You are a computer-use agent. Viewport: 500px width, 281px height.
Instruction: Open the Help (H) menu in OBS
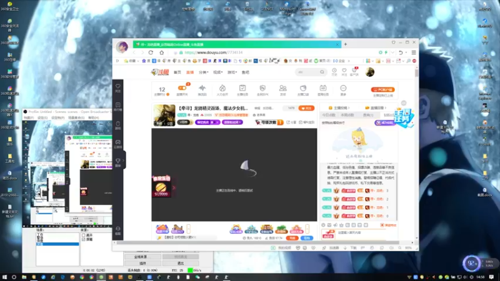click(93, 118)
